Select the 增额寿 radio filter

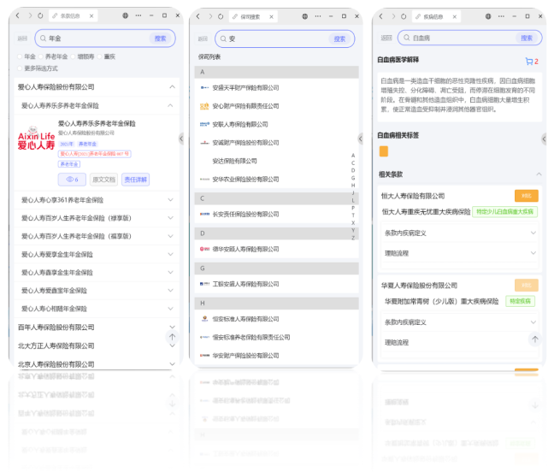[x=73, y=56]
